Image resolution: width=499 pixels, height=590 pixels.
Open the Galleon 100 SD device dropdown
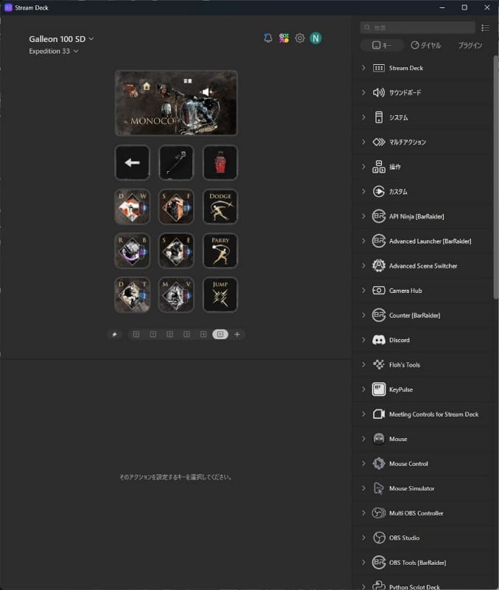[61, 39]
